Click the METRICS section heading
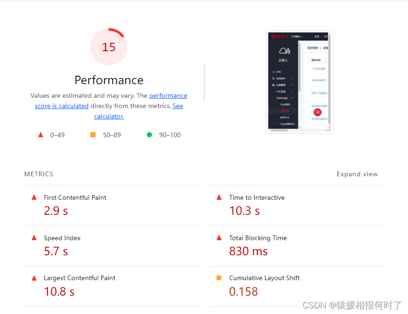The image size is (408, 314). [x=39, y=174]
